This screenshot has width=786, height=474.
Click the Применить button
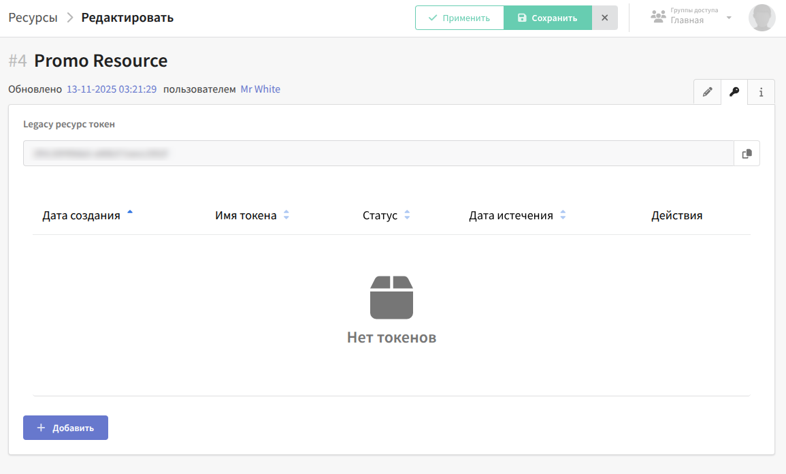point(459,18)
